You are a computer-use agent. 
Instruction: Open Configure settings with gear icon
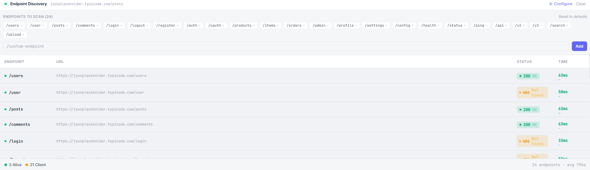[561, 4]
